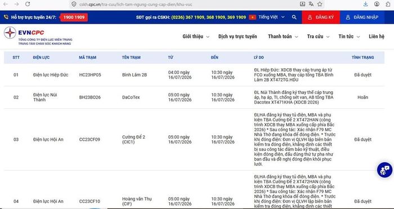Open Dịch vụ trực tuyến menu item

pyautogui.click(x=238, y=37)
